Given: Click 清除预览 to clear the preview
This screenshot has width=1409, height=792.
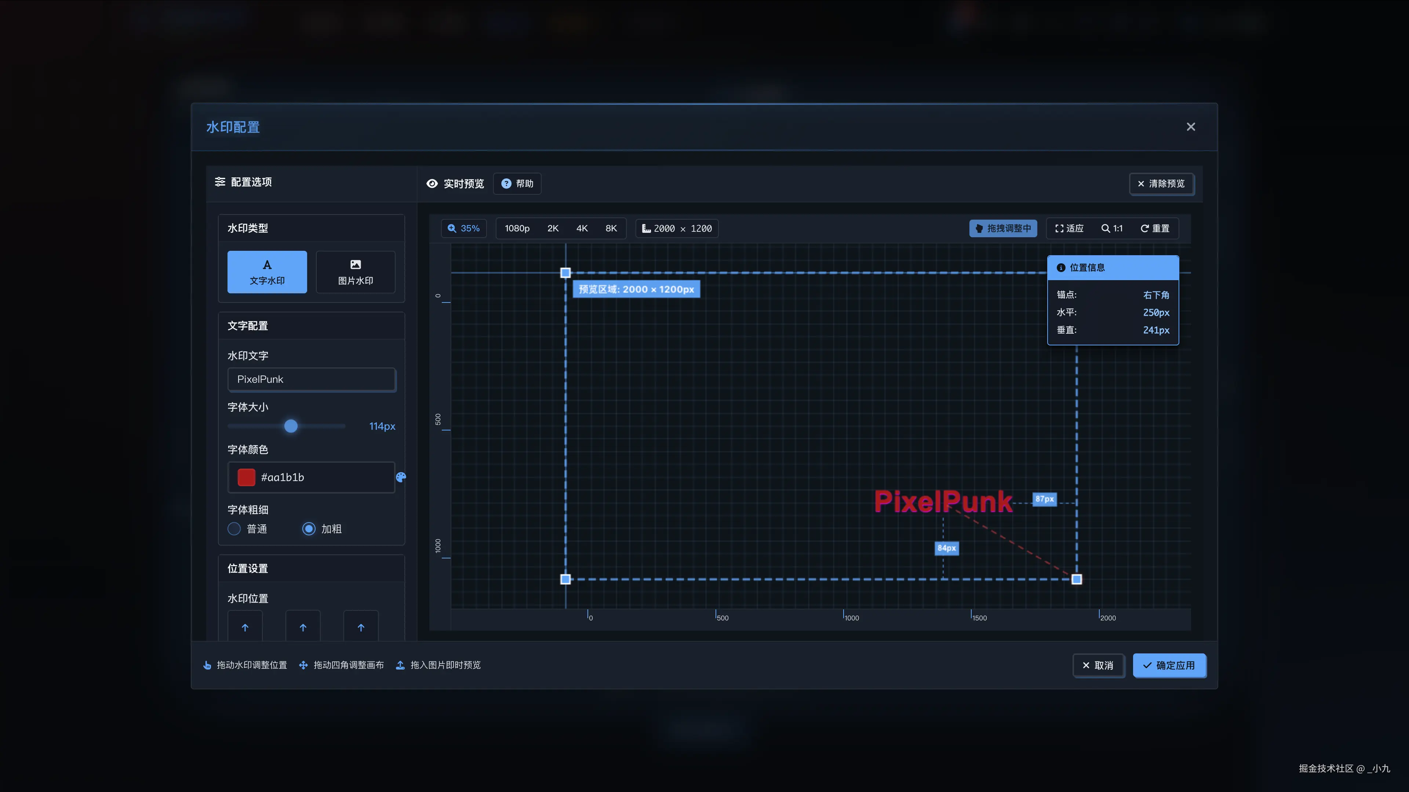Looking at the screenshot, I should [x=1161, y=184].
